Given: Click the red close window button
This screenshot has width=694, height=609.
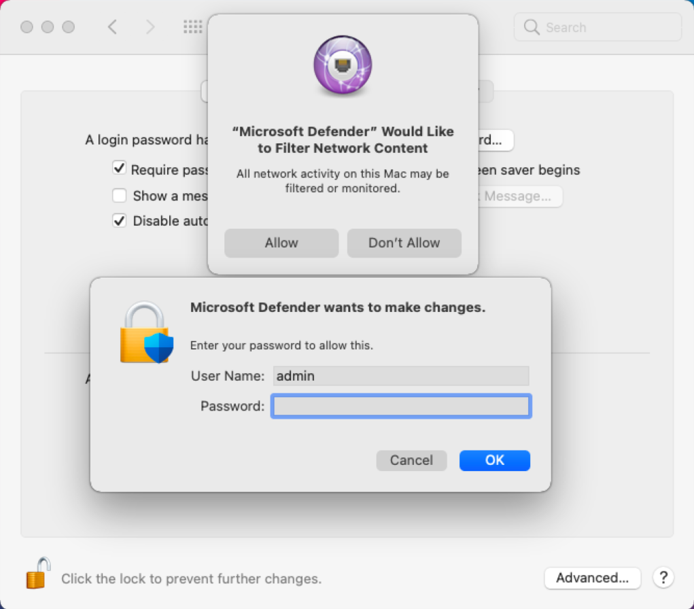Looking at the screenshot, I should [x=27, y=27].
